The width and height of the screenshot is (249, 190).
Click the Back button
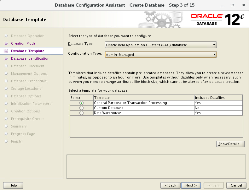click(171, 185)
